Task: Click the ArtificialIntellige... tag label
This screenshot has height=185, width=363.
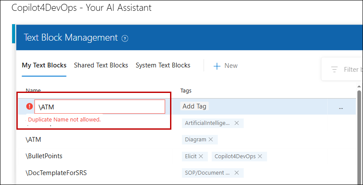Action: [207, 123]
